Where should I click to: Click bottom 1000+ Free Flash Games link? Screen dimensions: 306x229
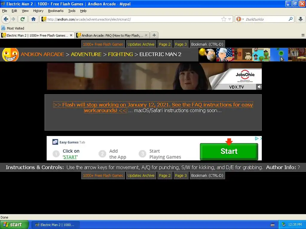coord(103,175)
